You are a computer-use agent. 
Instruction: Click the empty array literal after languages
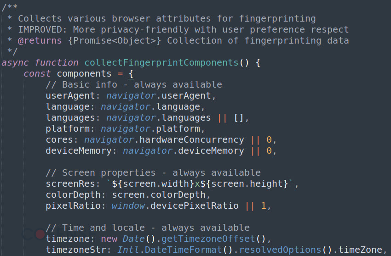pos(238,117)
